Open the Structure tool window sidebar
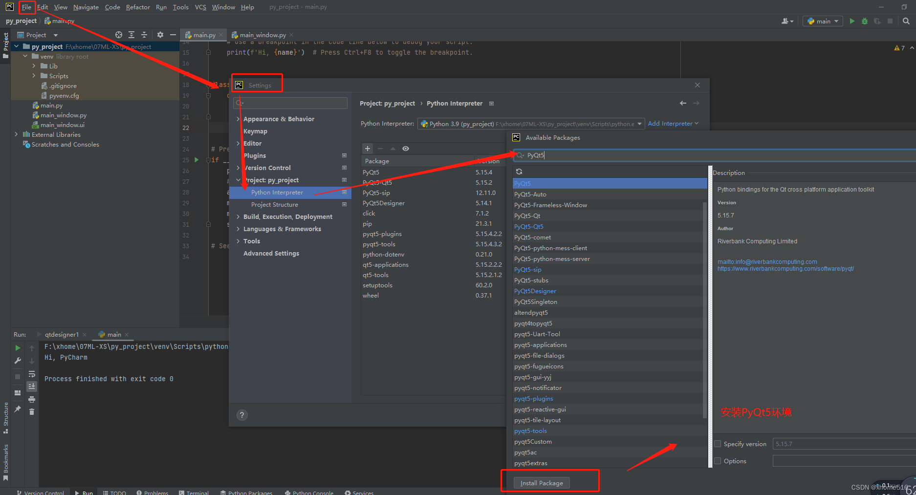 [x=5, y=418]
